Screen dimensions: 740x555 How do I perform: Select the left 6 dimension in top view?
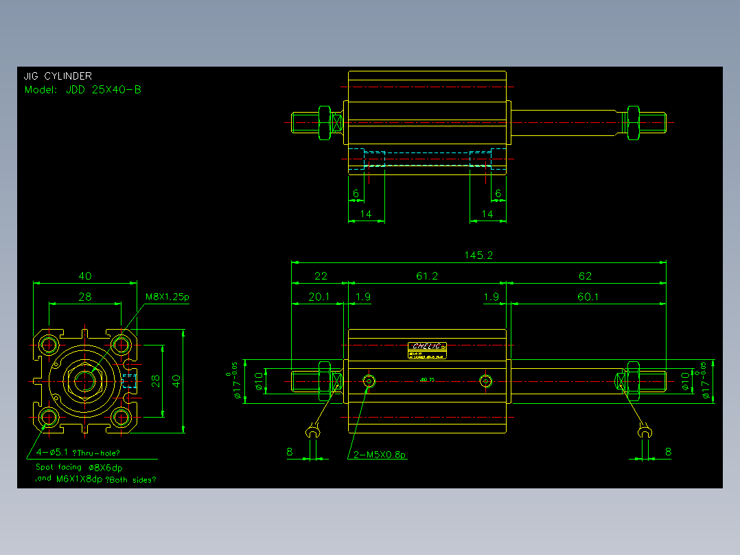pyautogui.click(x=356, y=193)
